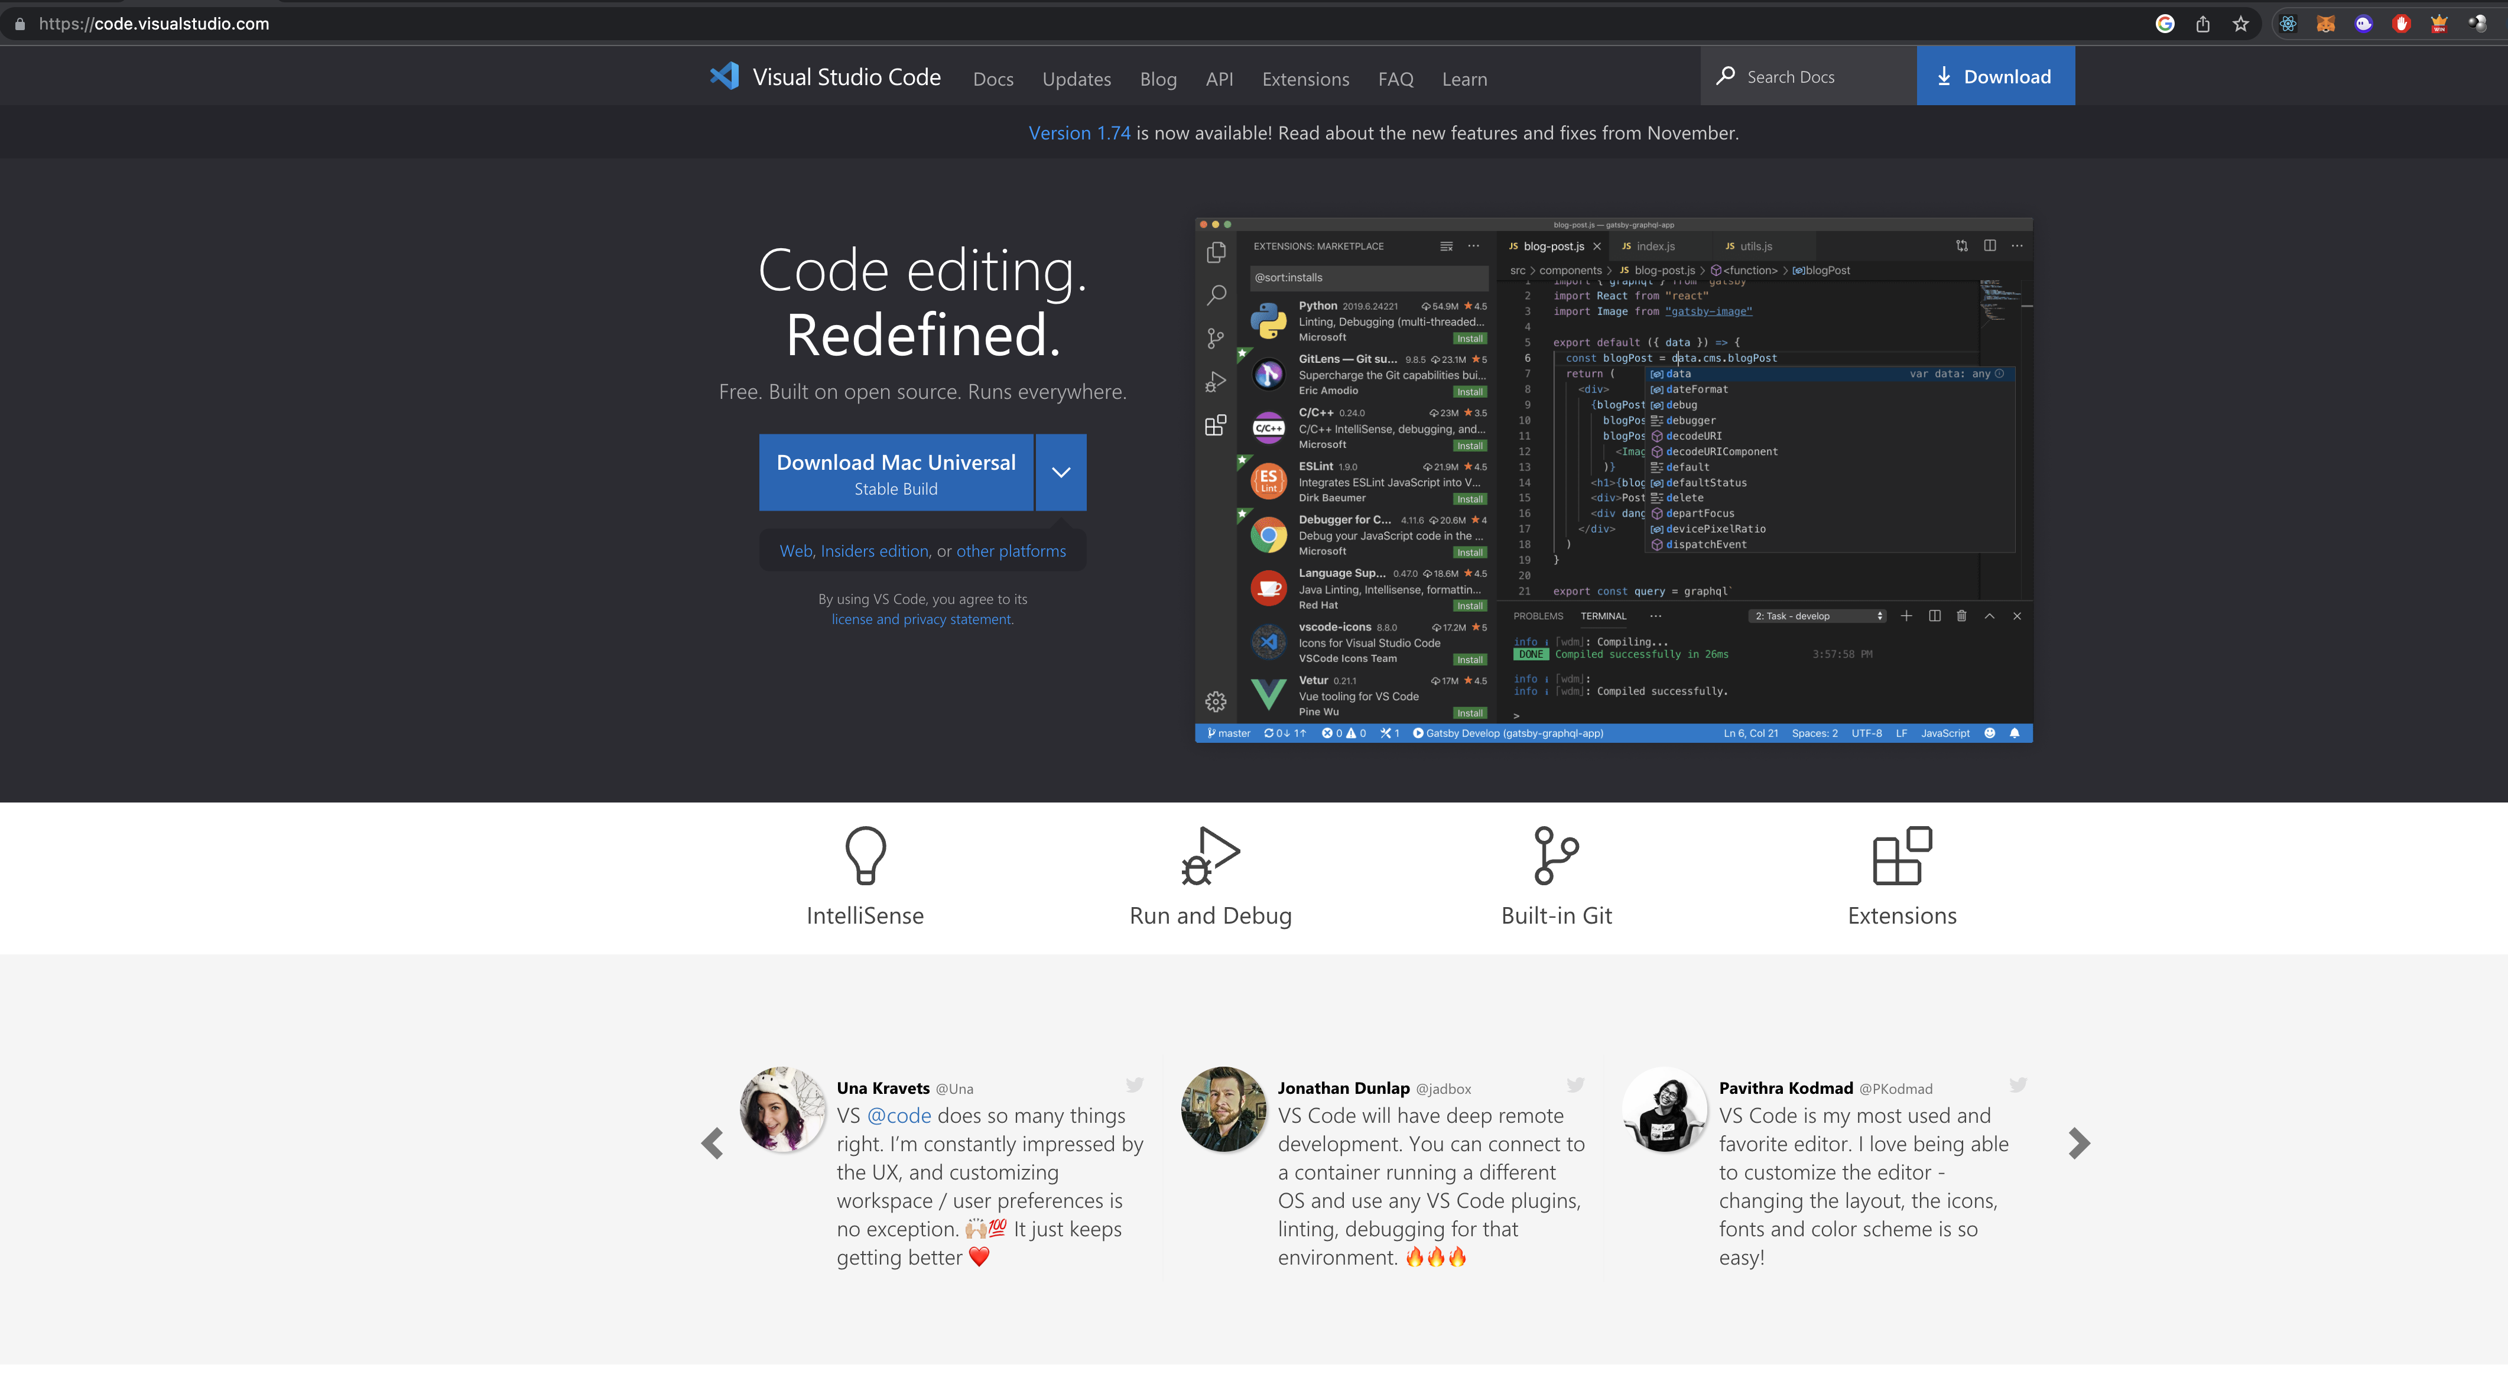
Task: Click the blue Download button in header
Action: click(x=1996, y=76)
